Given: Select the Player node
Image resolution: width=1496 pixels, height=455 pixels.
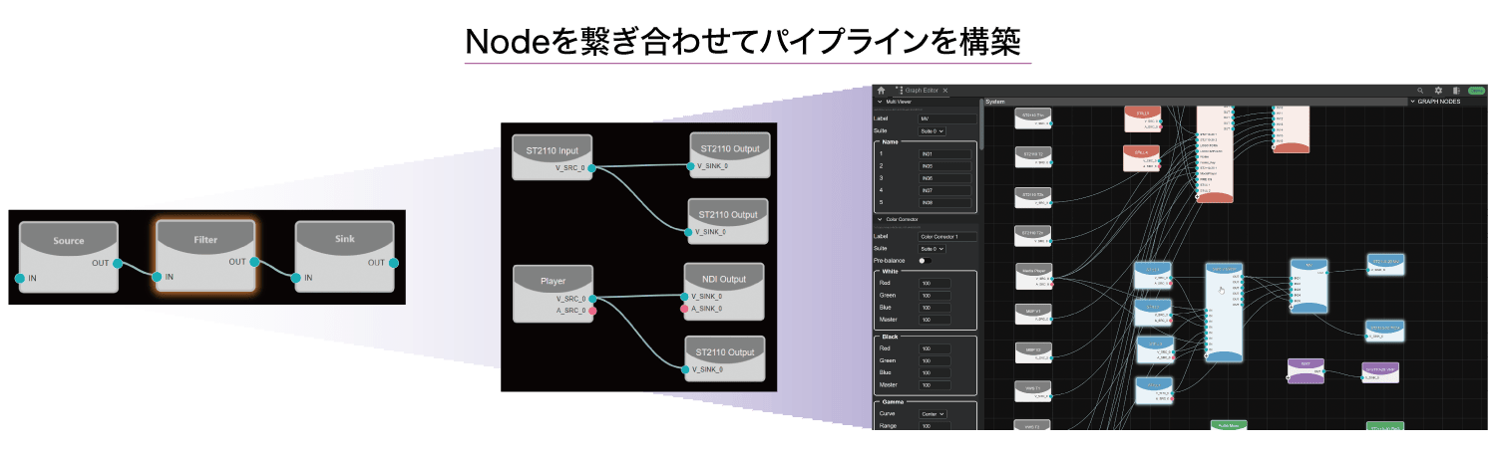Looking at the screenshot, I should tap(553, 293).
